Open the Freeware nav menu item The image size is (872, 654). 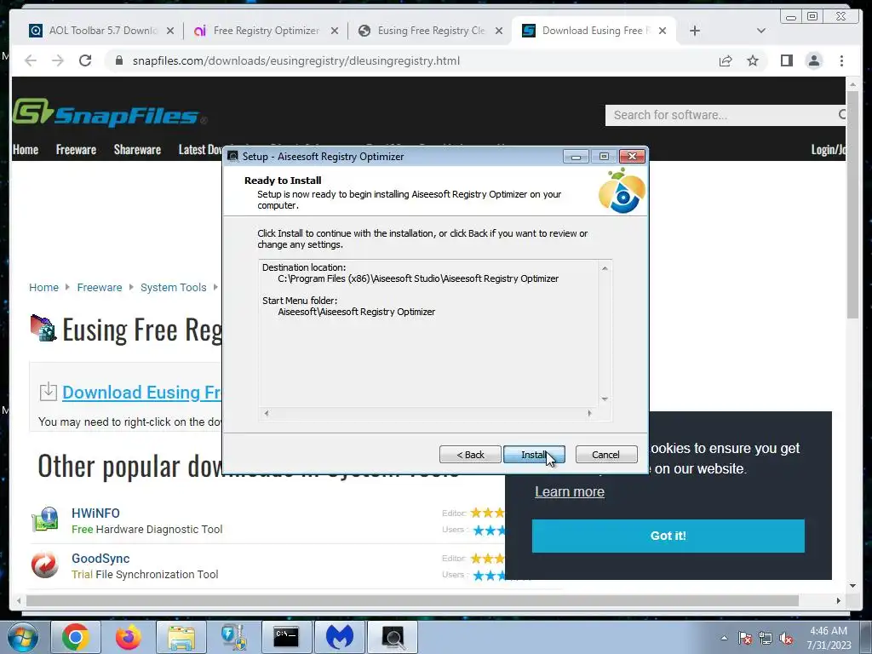[76, 150]
